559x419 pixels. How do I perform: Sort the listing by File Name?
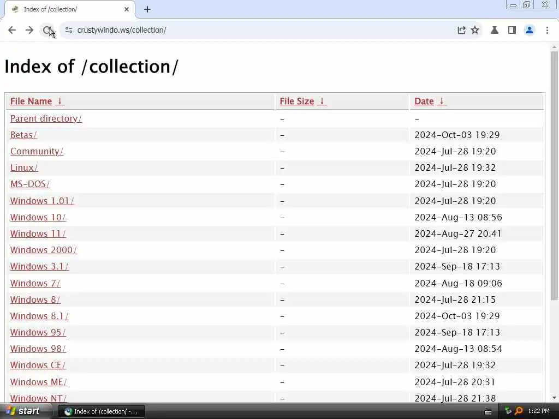click(x=31, y=101)
